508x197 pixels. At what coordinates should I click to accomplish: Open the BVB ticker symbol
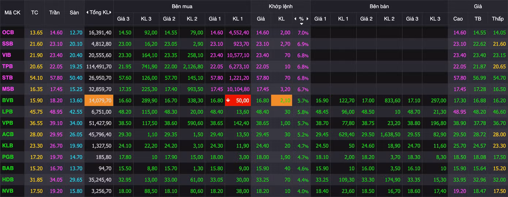point(8,100)
